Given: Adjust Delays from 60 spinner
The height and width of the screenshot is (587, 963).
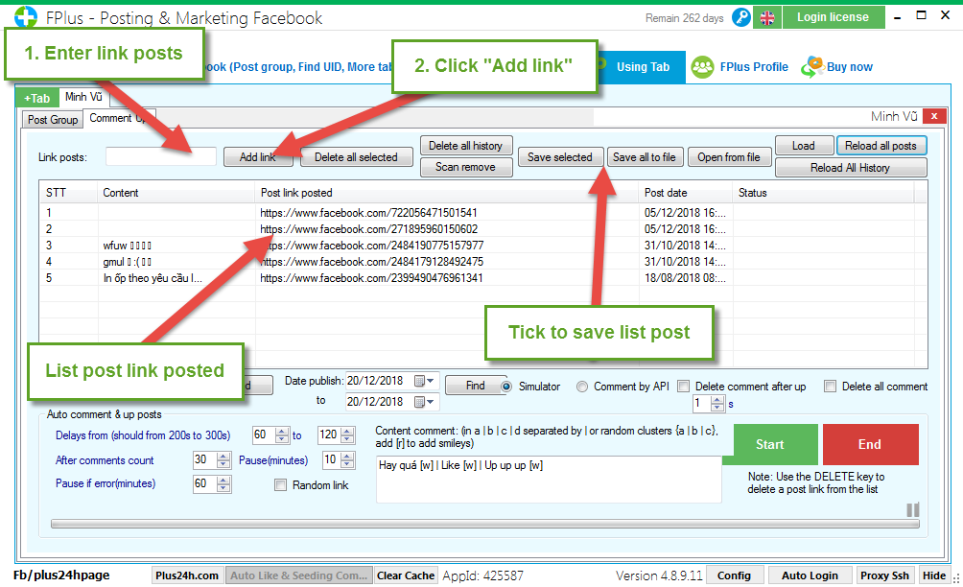Looking at the screenshot, I should [x=282, y=435].
